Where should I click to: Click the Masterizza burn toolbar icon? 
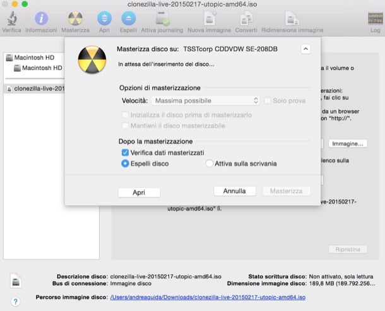click(x=75, y=19)
